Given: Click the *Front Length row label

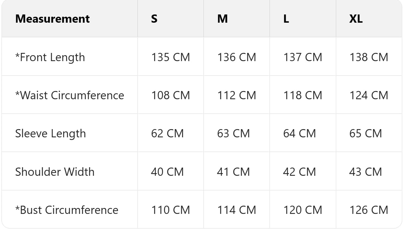Looking at the screenshot, I should pos(50,57).
